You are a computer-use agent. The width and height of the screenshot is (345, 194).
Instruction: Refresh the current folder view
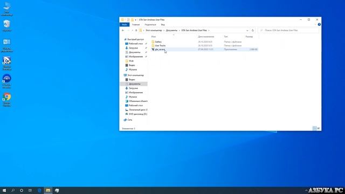click(x=253, y=30)
